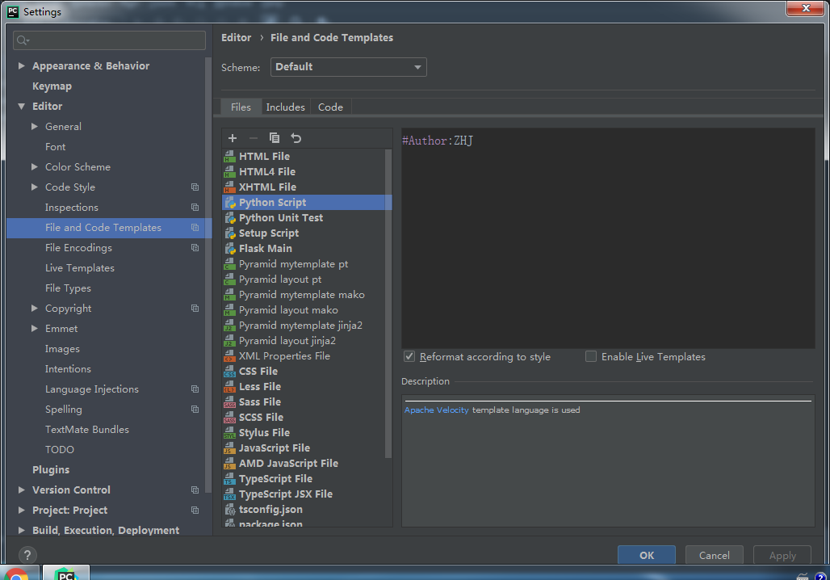Click the Python Unit Test file icon
The height and width of the screenshot is (580, 830).
pos(230,217)
